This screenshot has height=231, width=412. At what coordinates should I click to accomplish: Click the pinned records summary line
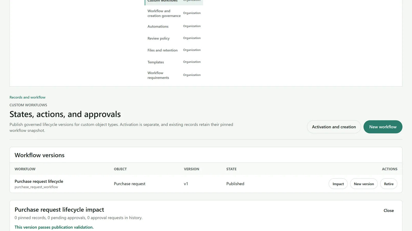(79, 218)
